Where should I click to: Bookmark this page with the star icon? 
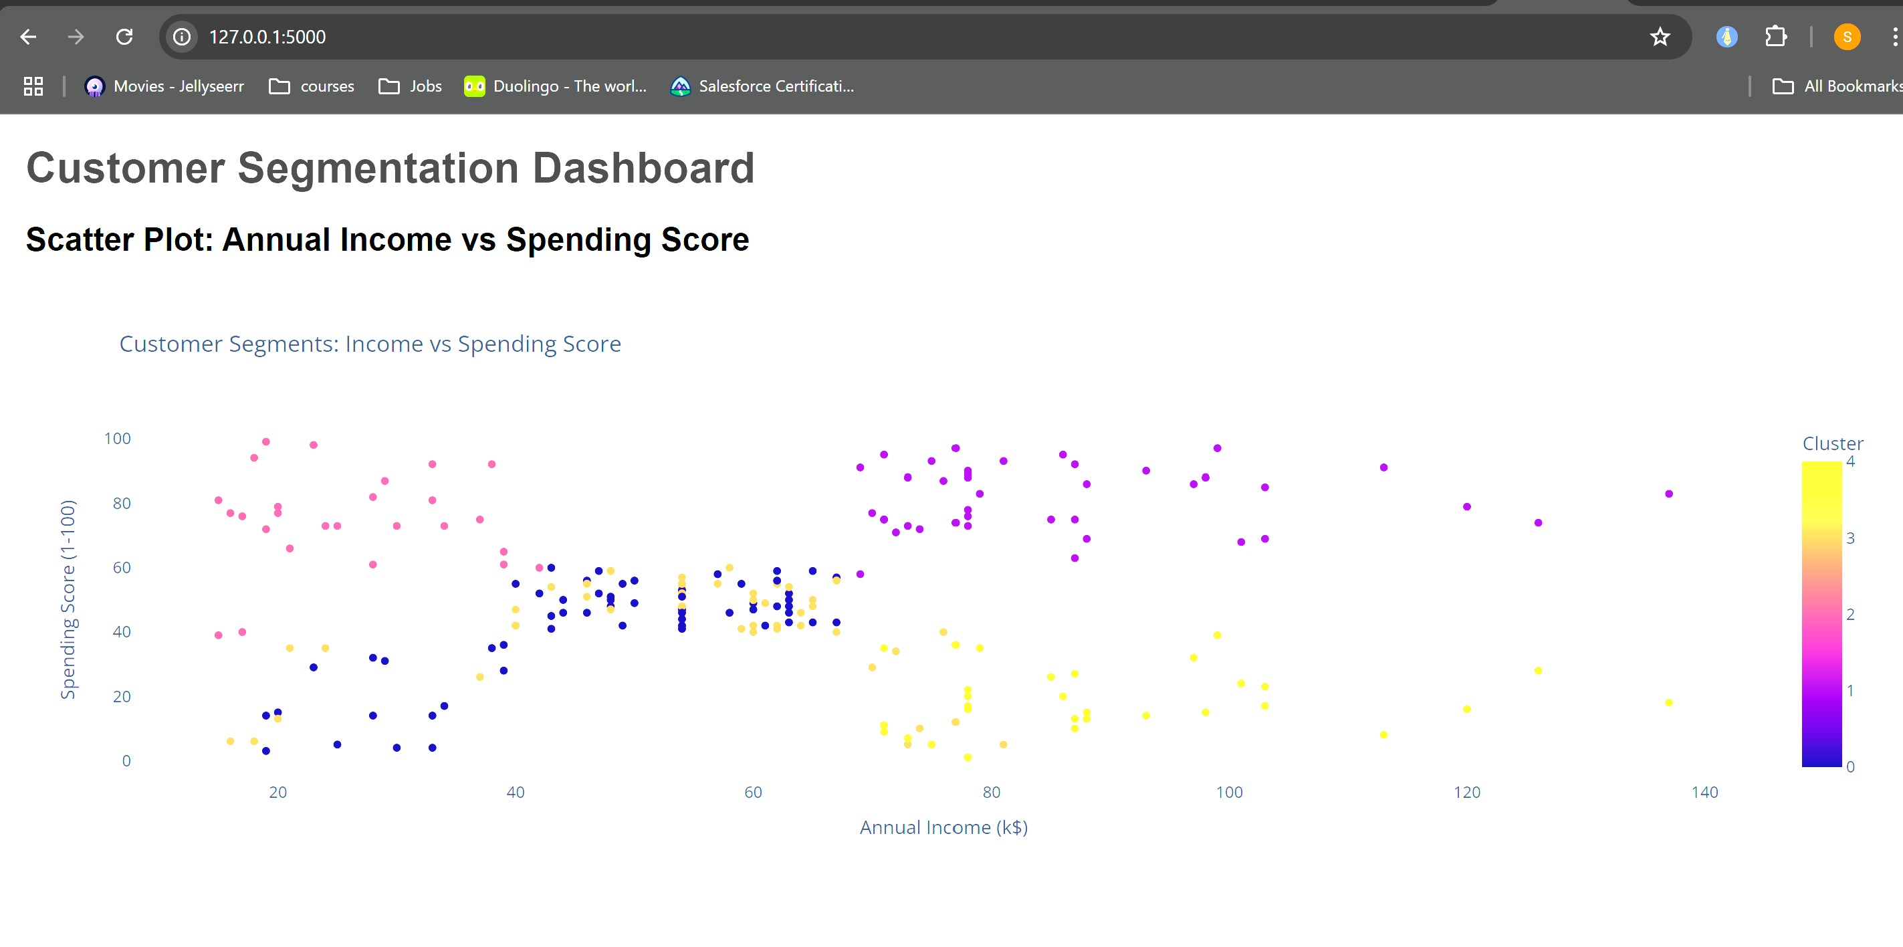coord(1659,37)
